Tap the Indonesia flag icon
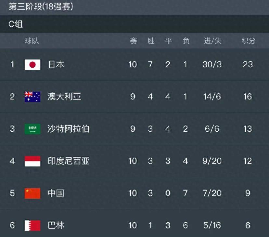Viewport: 269px width, 237px height. click(32, 161)
